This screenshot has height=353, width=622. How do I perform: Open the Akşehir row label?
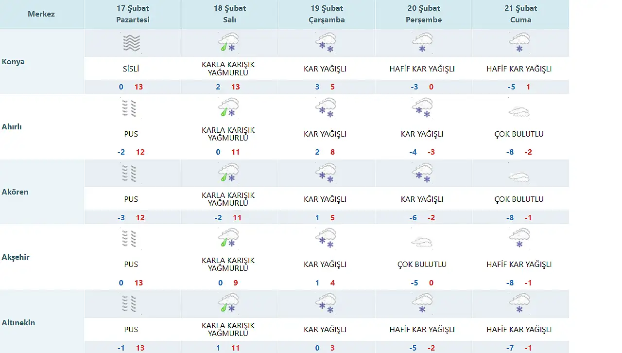point(16,257)
